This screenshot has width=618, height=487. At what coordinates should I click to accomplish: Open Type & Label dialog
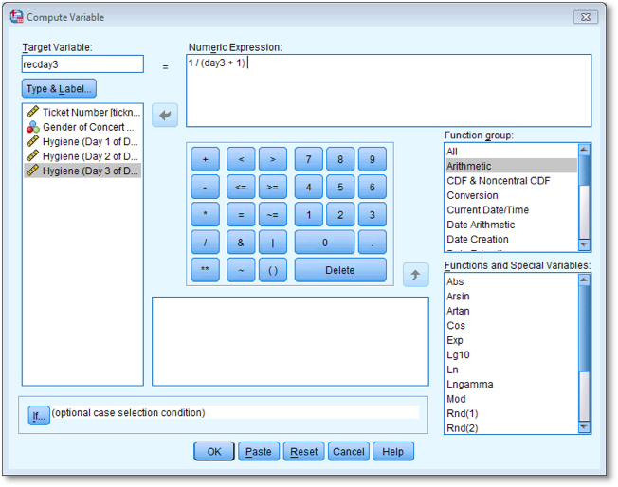point(59,89)
